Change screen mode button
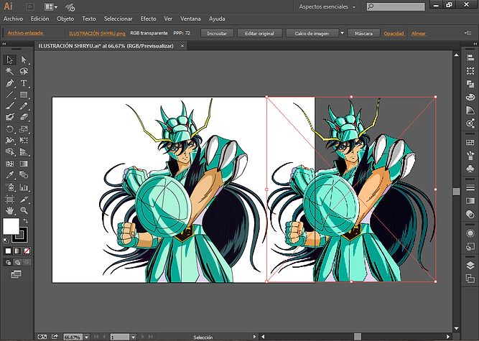Screen dimensions: 479x341 [16, 274]
